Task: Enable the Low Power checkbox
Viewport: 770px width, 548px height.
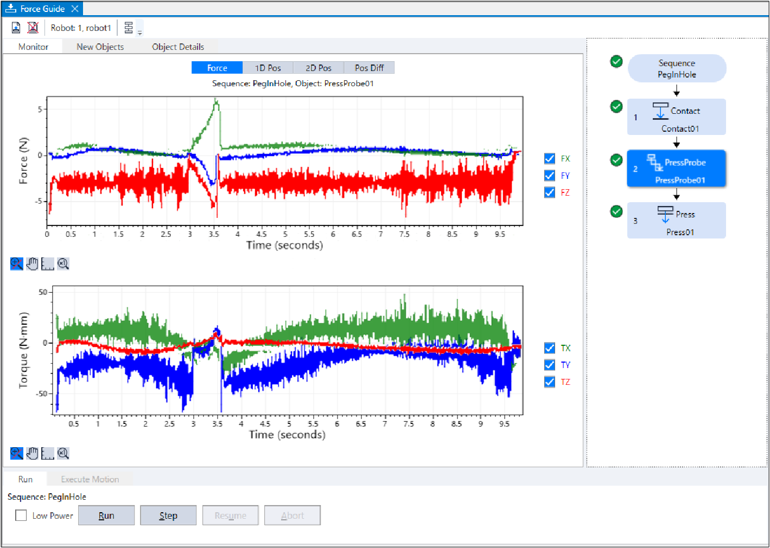Action: click(21, 515)
